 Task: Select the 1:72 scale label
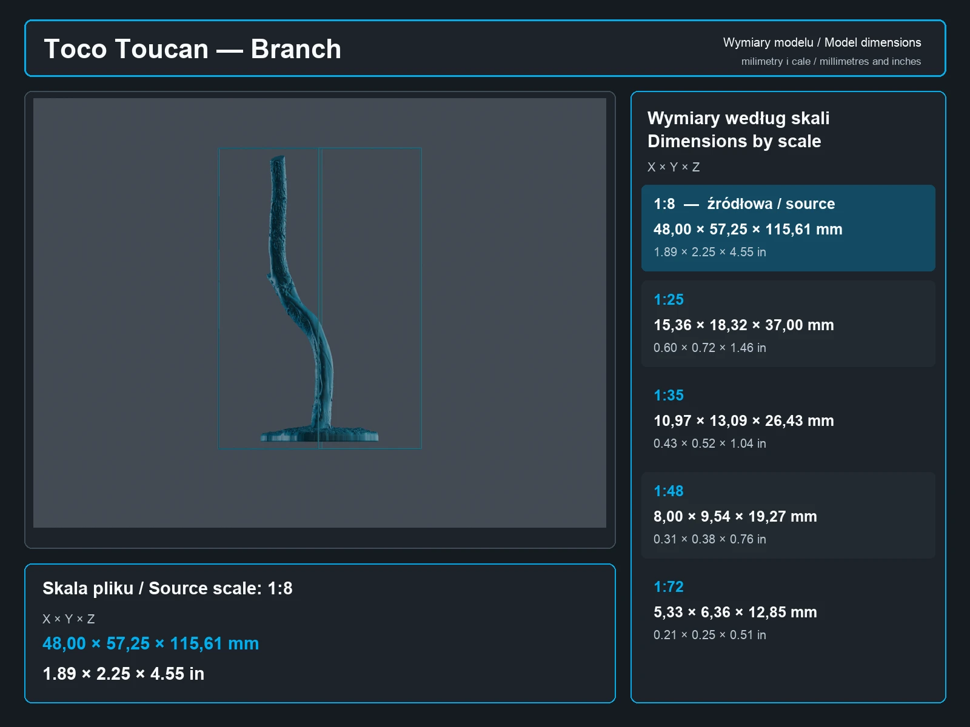coord(668,586)
